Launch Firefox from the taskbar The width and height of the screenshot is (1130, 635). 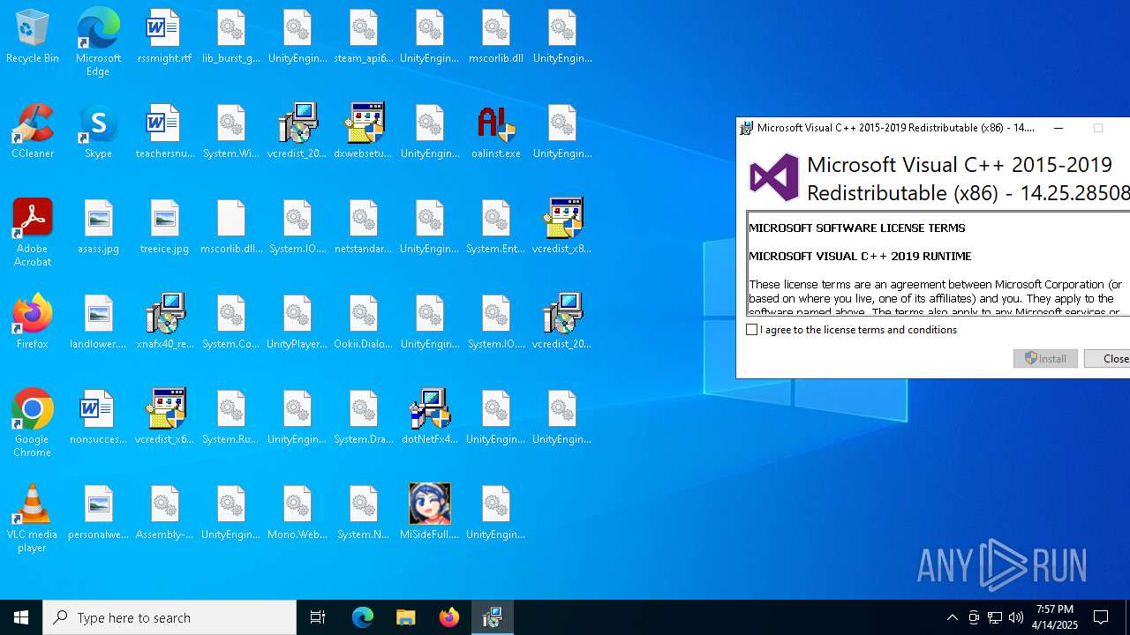click(449, 617)
